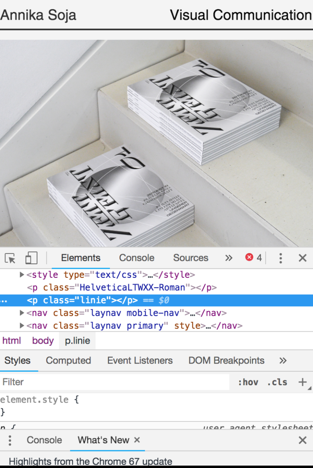Click the body breadcrumb
This screenshot has width=313, height=468.
point(43,341)
